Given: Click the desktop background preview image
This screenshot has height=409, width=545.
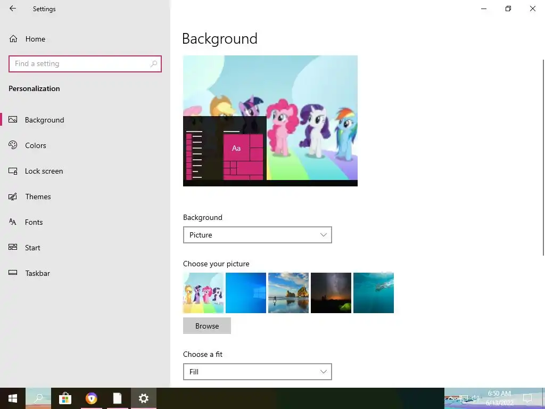Looking at the screenshot, I should click(x=270, y=121).
